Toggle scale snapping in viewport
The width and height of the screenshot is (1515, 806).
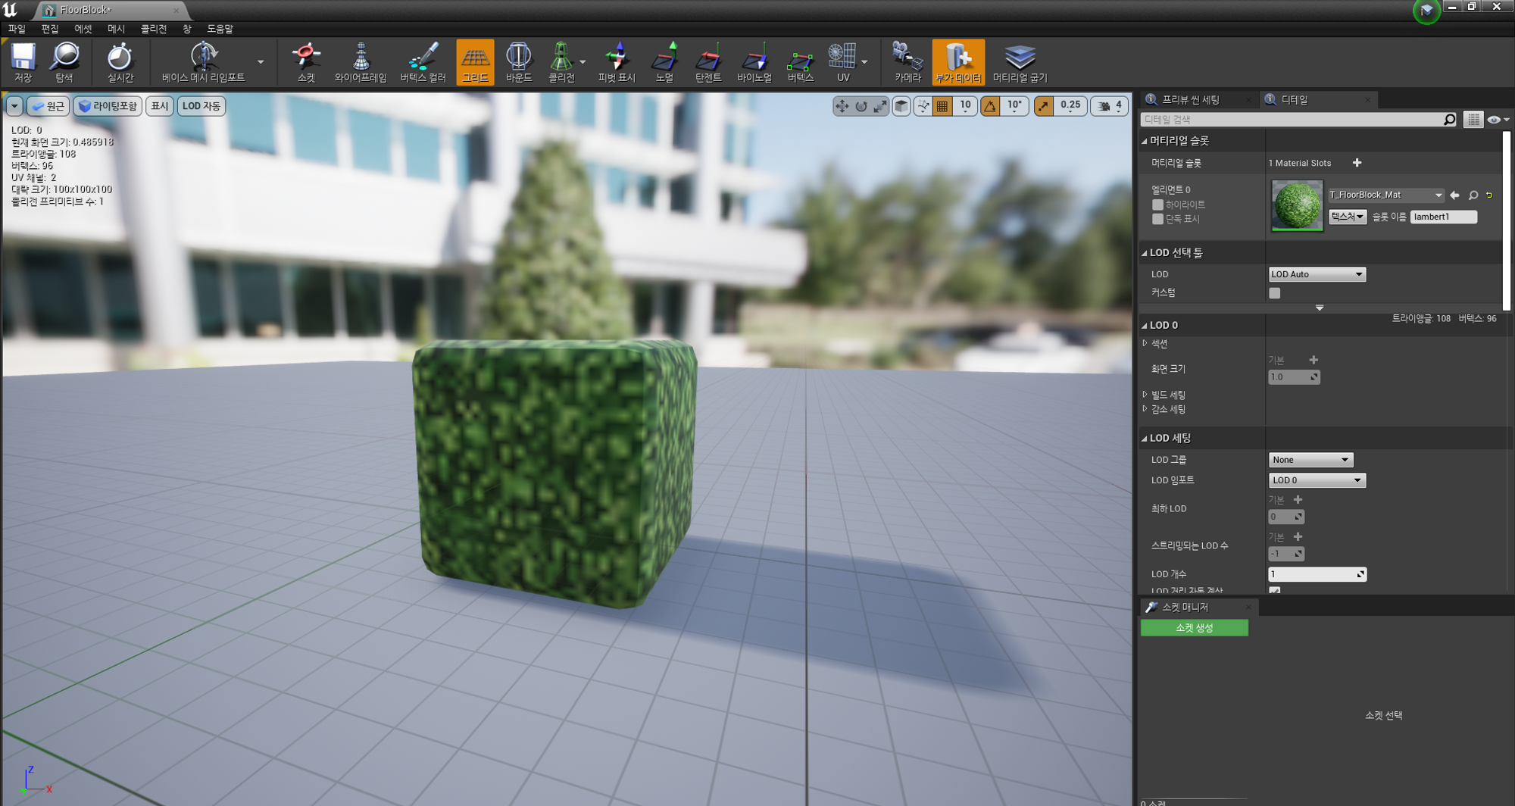point(1044,106)
